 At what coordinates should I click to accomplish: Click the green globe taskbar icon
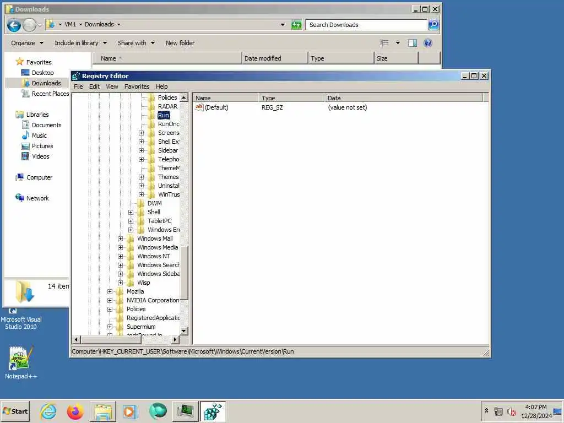tap(158, 411)
